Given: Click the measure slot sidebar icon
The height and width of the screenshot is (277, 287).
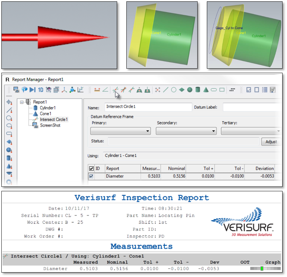Looking at the screenshot, I should tap(9, 134).
